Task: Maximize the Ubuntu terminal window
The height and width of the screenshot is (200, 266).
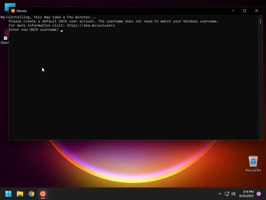Action: (x=245, y=11)
